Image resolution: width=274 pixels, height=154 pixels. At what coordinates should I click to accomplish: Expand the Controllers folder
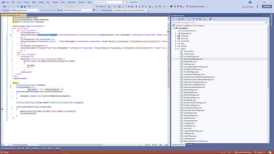click(176, 41)
